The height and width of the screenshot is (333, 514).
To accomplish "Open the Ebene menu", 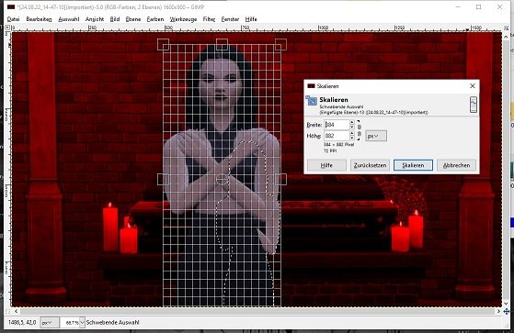I will click(x=133, y=19).
